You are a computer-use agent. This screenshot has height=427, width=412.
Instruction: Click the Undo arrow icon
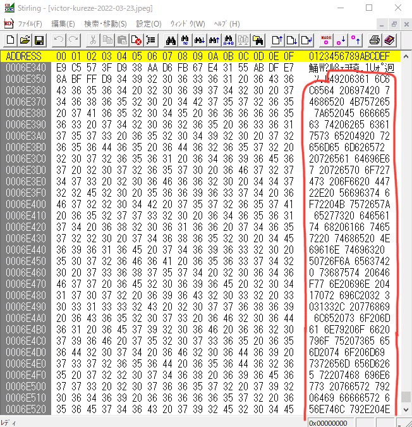coord(59,40)
